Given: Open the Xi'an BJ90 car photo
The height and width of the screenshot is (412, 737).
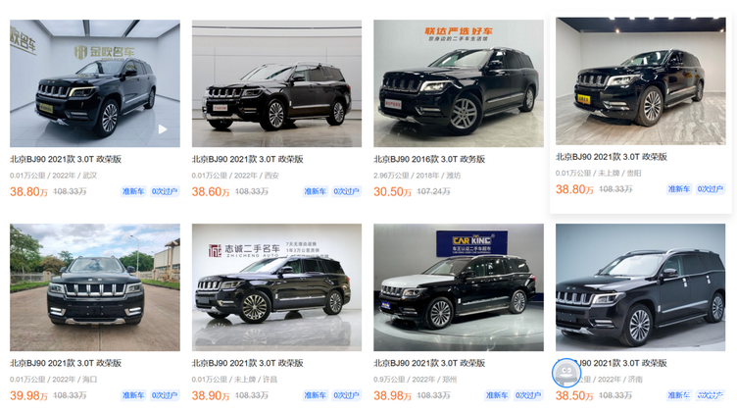Looking at the screenshot, I should tap(276, 83).
